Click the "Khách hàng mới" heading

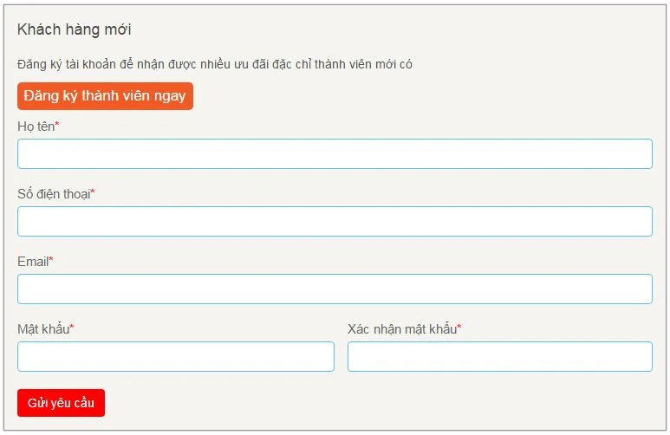[74, 29]
